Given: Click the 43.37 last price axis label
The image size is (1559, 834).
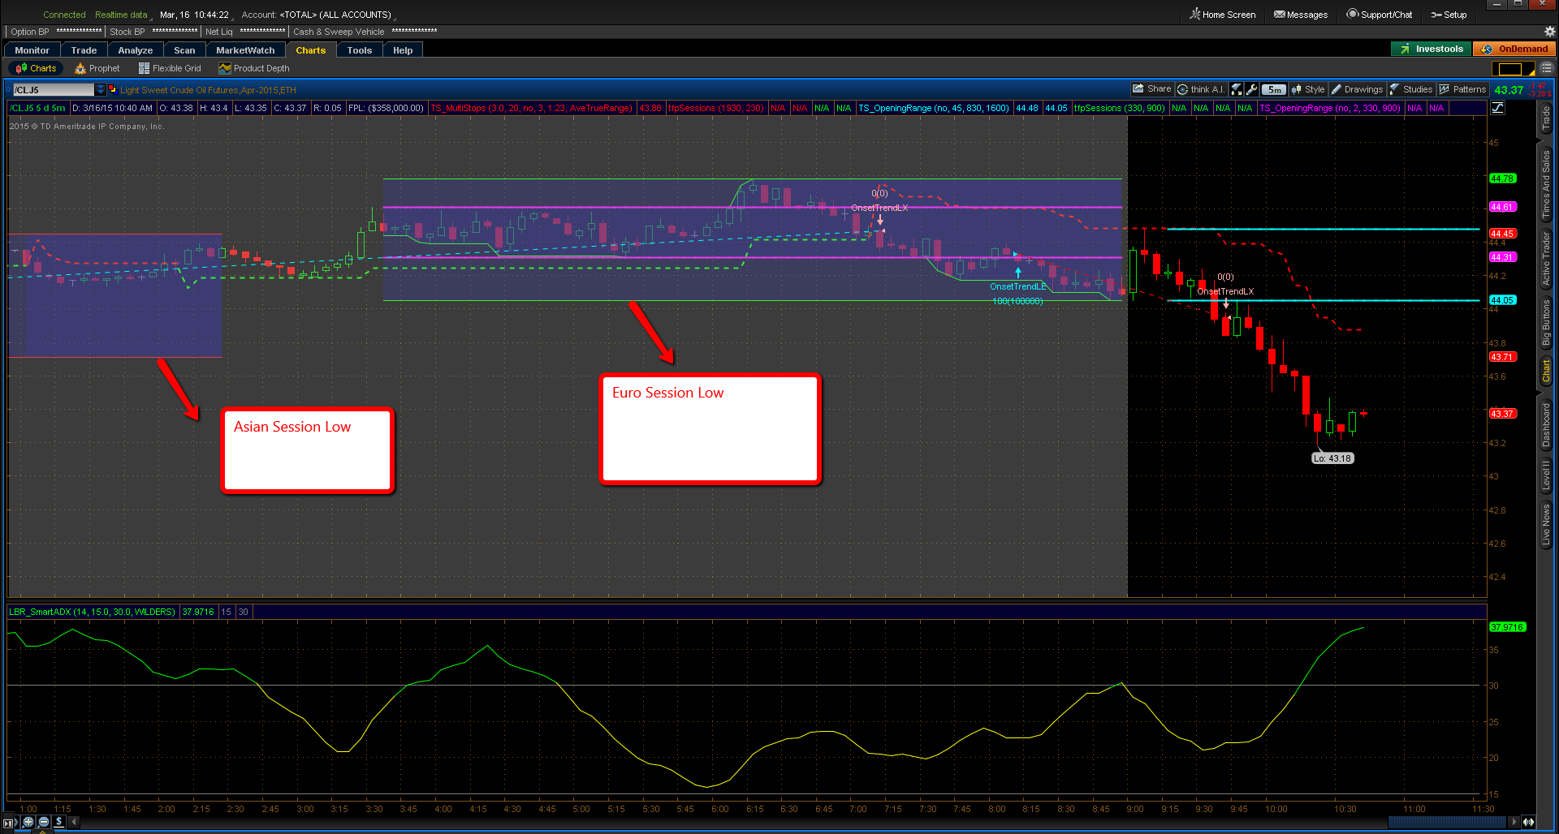Looking at the screenshot, I should coord(1502,414).
